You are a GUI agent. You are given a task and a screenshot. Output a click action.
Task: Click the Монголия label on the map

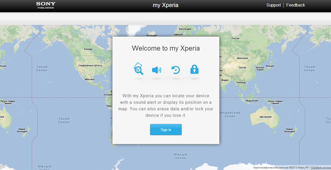tap(242, 58)
